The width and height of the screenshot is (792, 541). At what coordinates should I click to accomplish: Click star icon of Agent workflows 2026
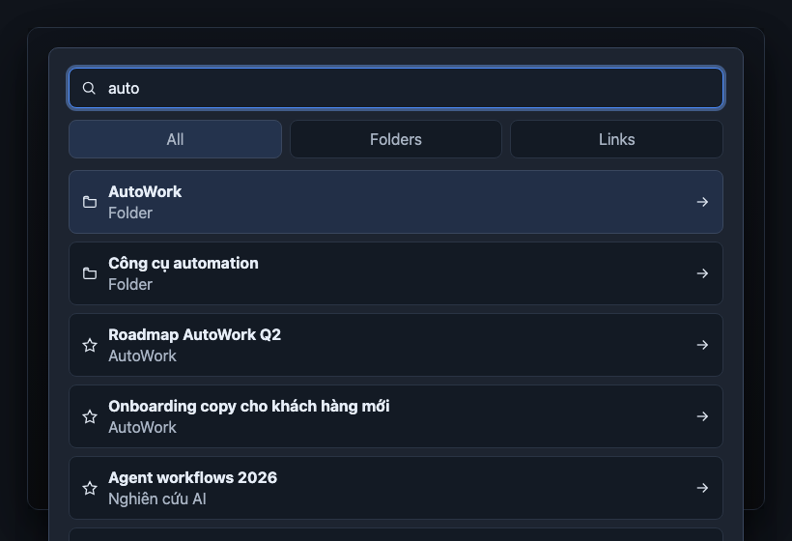[x=90, y=488]
